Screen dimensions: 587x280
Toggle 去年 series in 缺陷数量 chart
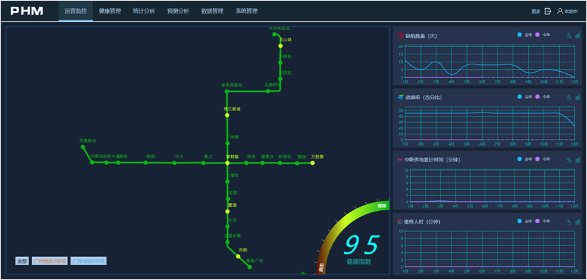tap(523, 35)
